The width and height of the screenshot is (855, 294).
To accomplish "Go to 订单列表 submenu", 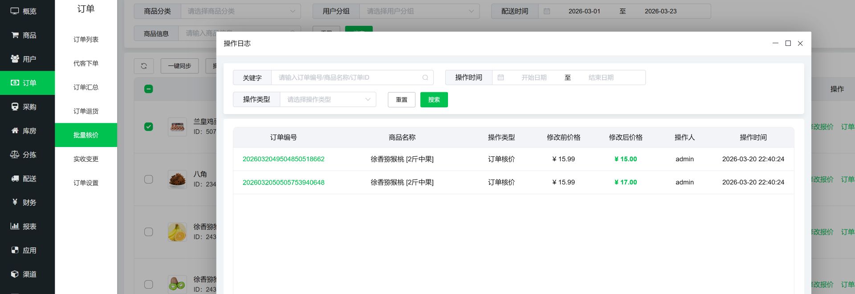I will 86,40.
